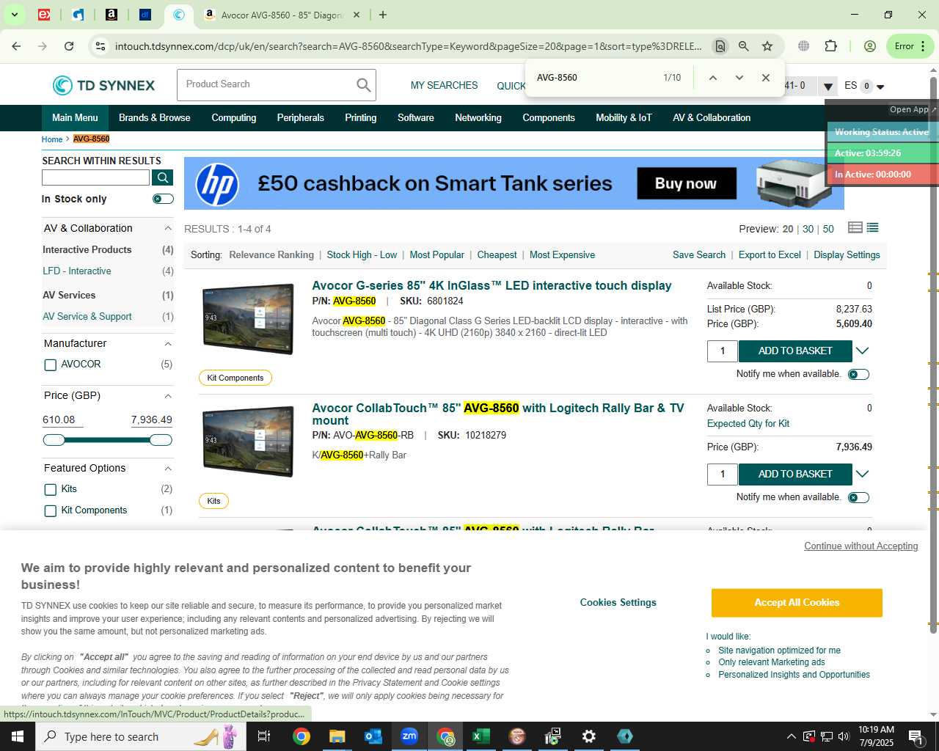
Task: Add Avocor G-series display to basket
Action: (795, 351)
